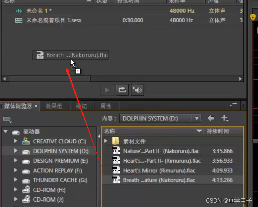258x207 pixels.
Task: Click the 3:35.866 duration value
Action: (x=222, y=151)
